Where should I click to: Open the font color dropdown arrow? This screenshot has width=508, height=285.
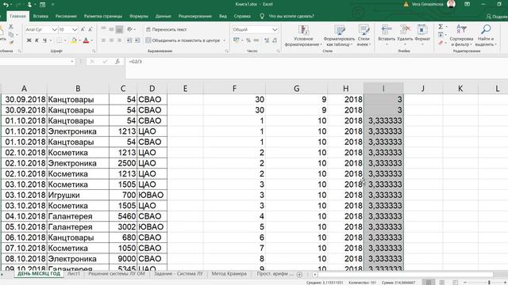click(x=92, y=40)
